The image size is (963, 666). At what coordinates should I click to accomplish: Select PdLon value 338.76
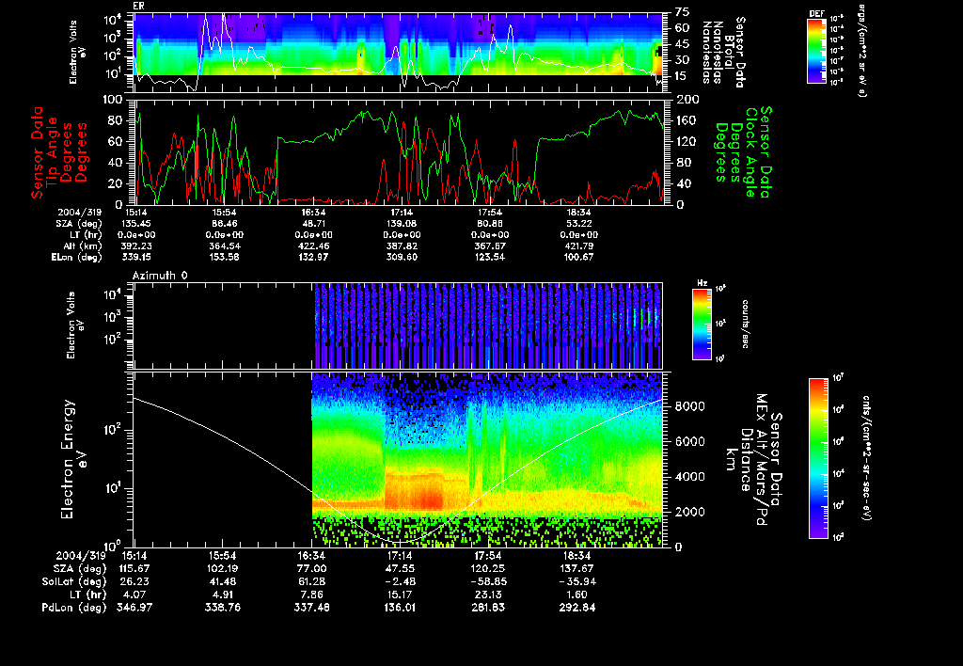click(x=222, y=608)
